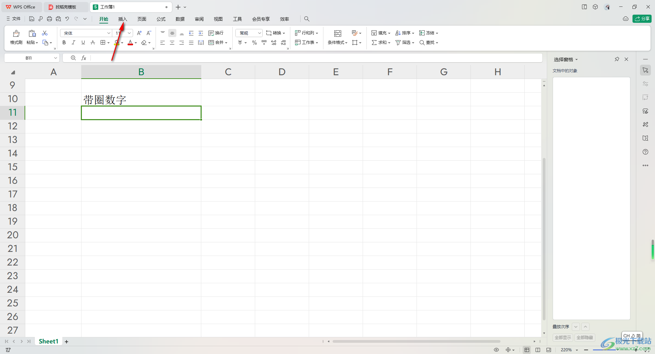The width and height of the screenshot is (655, 354).
Task: Select Align left icon
Action: 163,43
